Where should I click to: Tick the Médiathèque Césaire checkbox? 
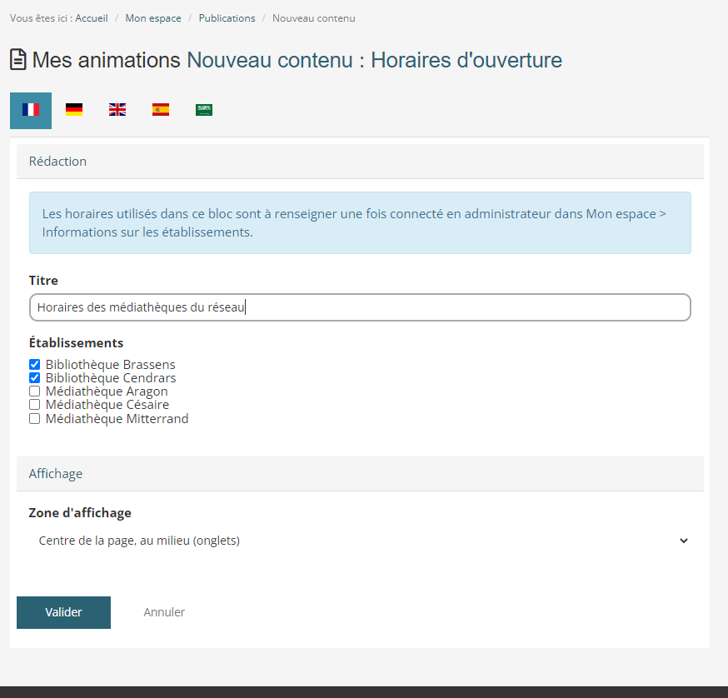point(35,405)
